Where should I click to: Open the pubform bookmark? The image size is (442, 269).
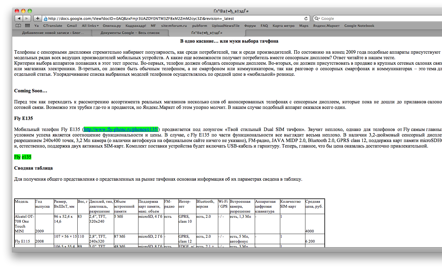point(200,26)
